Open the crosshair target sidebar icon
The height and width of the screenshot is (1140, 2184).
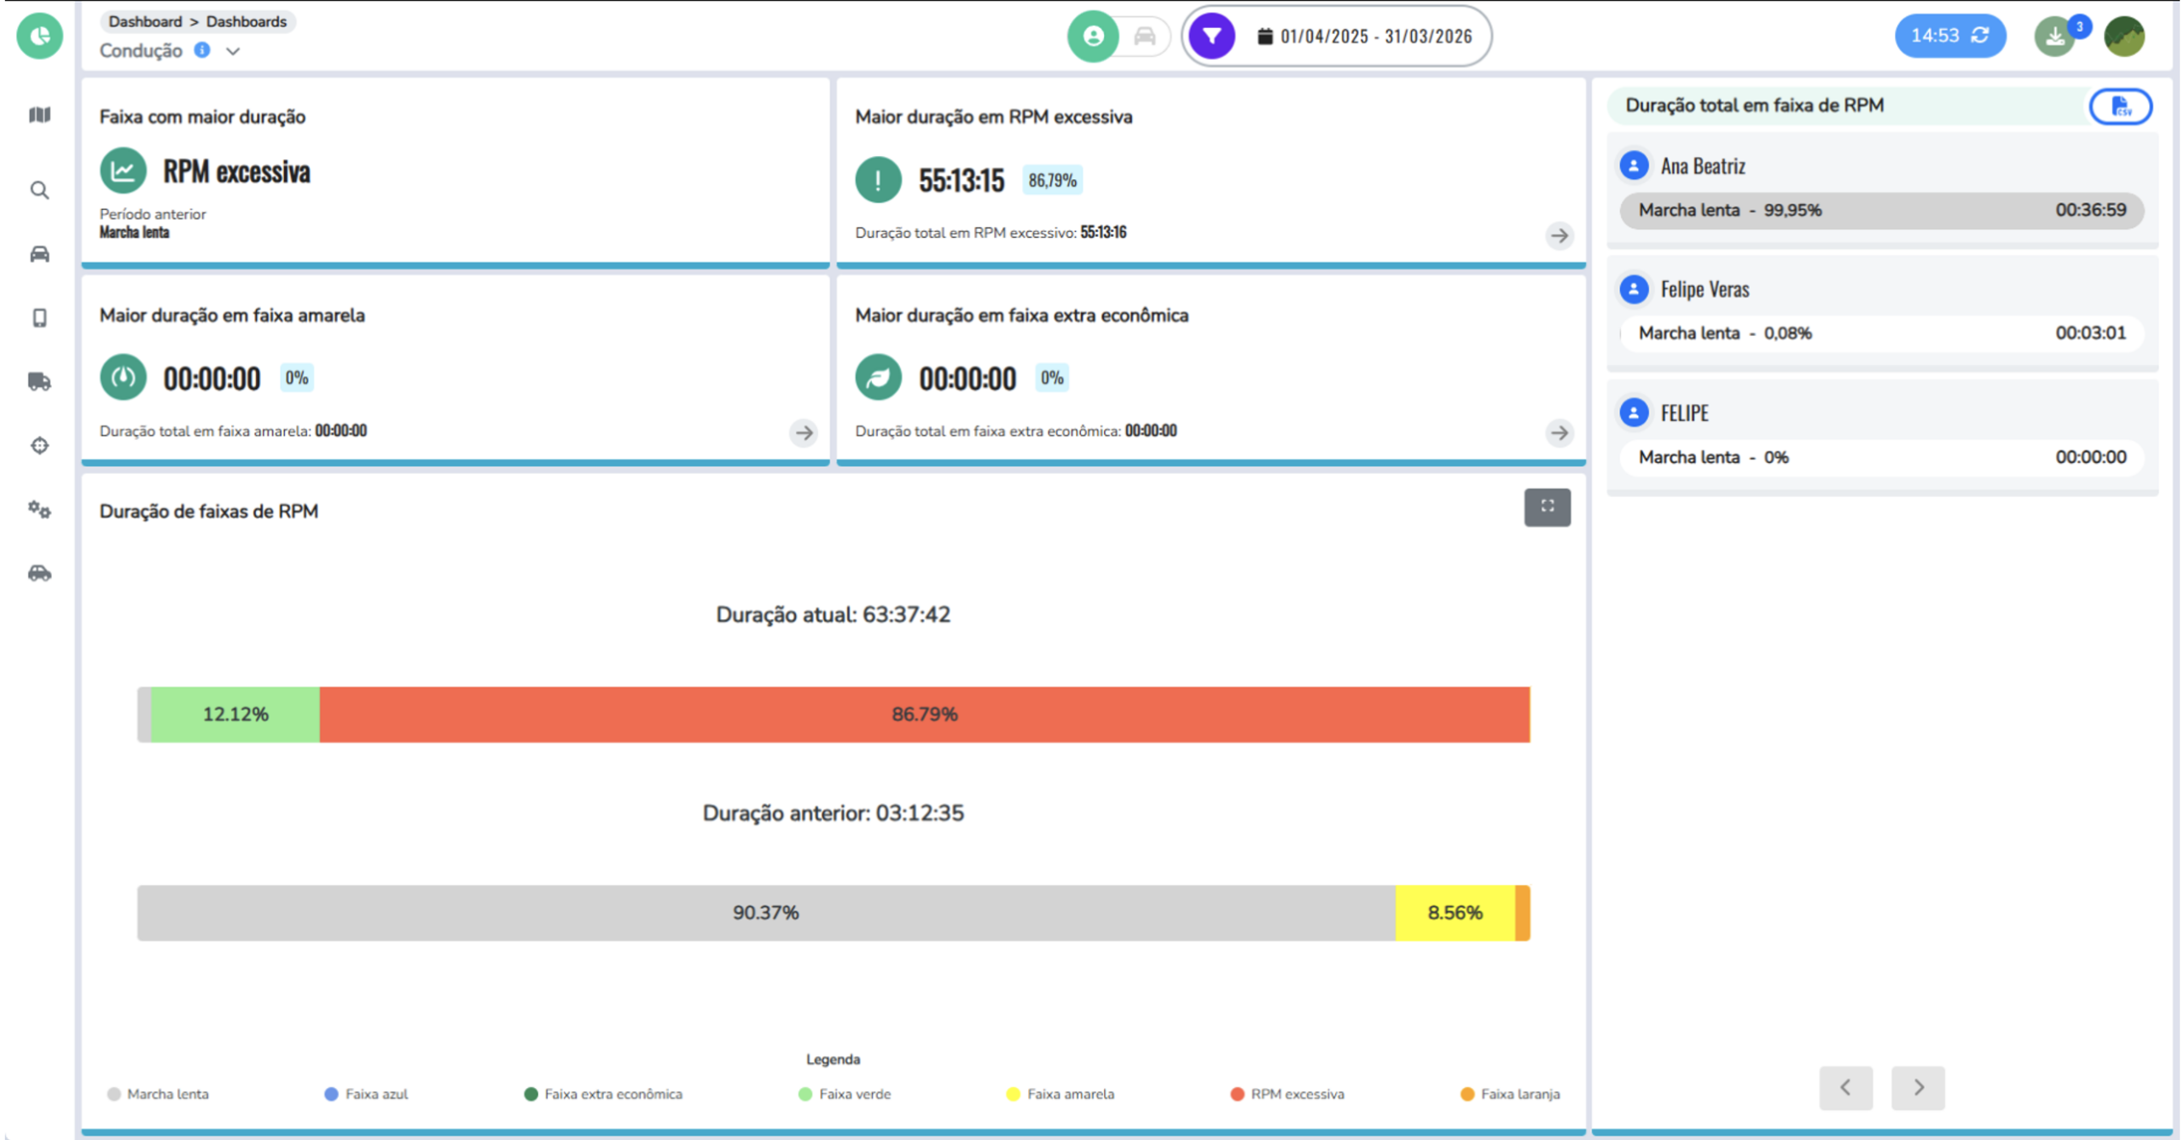(x=39, y=445)
